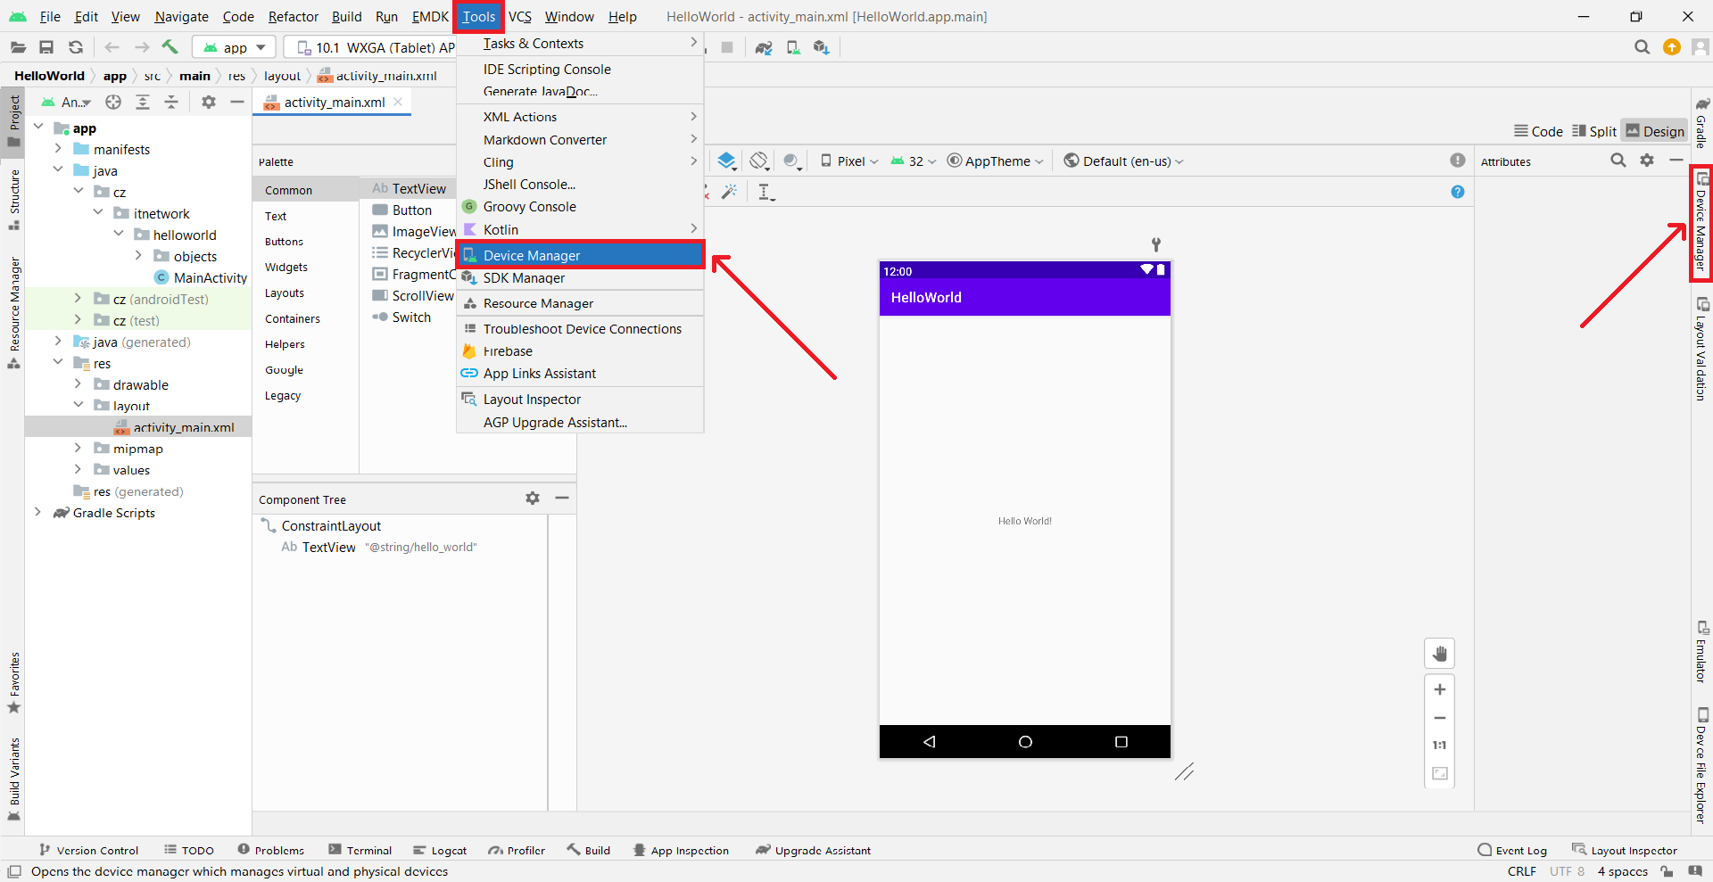Viewport: 1713px width, 882px height.
Task: Toggle the Project tool window tab
Action: 13,121
